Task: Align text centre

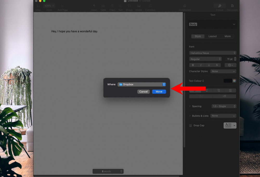Action: pos(207,90)
